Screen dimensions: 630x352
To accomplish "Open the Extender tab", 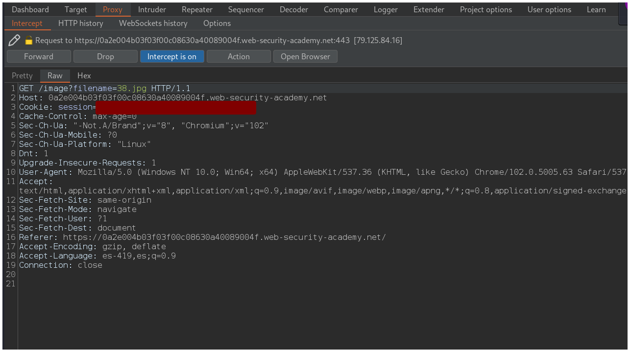I will click(429, 9).
